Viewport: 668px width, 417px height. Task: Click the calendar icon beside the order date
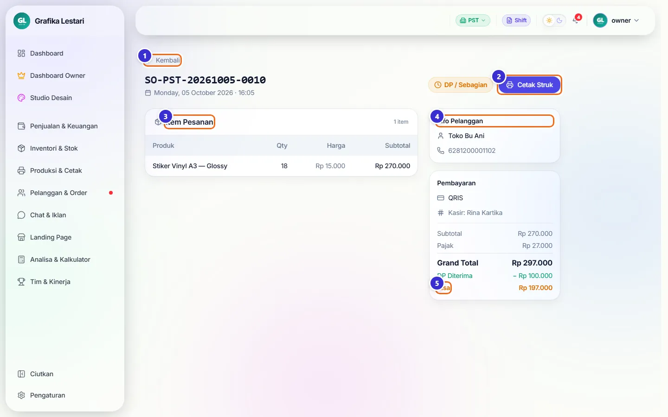[148, 93]
